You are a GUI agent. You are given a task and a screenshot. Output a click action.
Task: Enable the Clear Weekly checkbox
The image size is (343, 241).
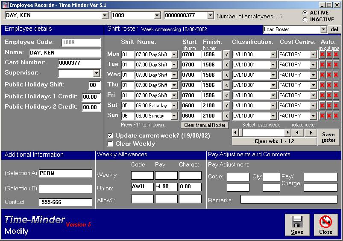(x=110, y=144)
